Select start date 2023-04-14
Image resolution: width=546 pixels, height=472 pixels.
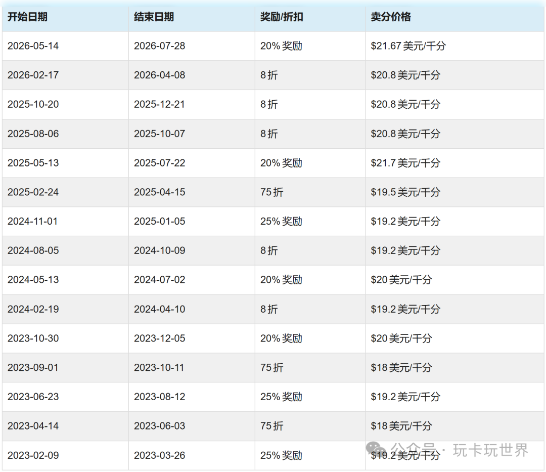tap(33, 426)
